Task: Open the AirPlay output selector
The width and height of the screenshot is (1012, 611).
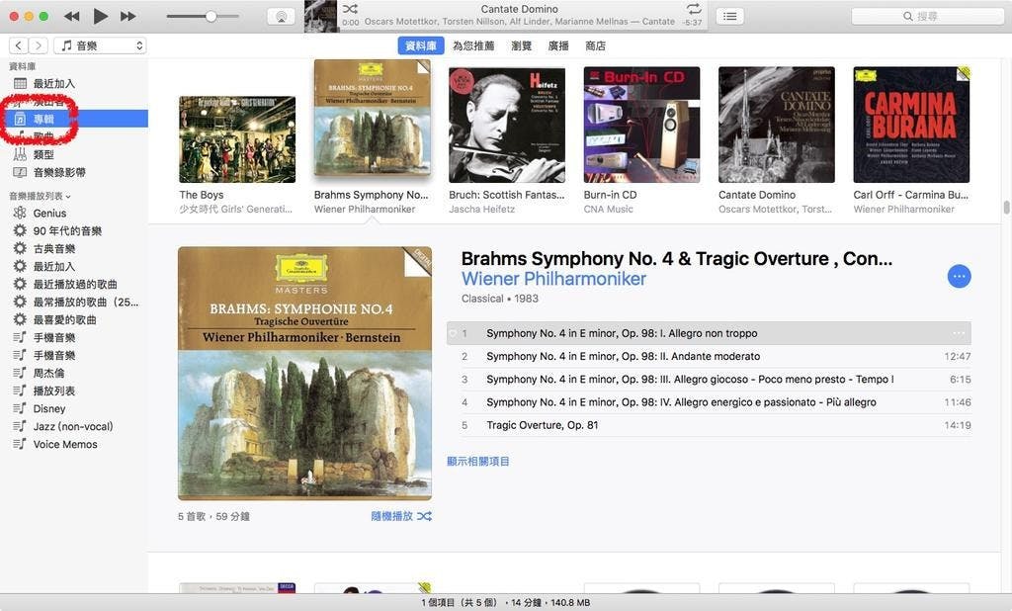Action: 281,17
